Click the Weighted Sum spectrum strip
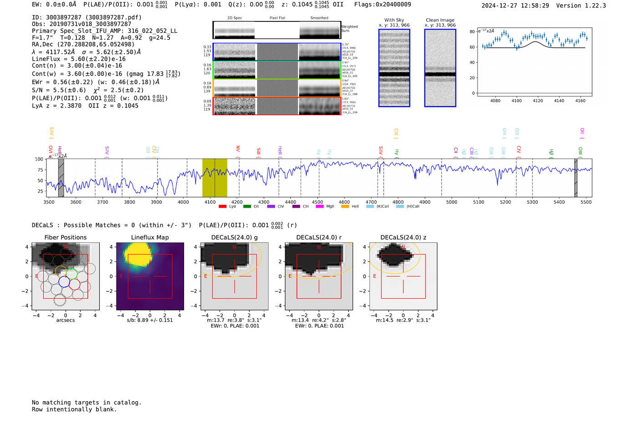Image resolution: width=638 pixels, height=434 pixels. tap(277, 30)
